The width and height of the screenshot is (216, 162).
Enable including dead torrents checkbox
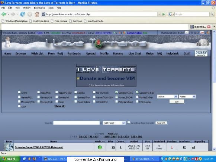pos(129,122)
